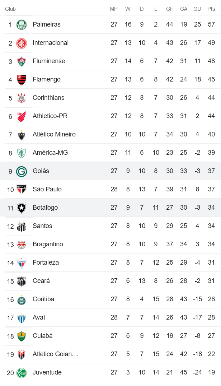Sort by the GD column header

coord(197,9)
